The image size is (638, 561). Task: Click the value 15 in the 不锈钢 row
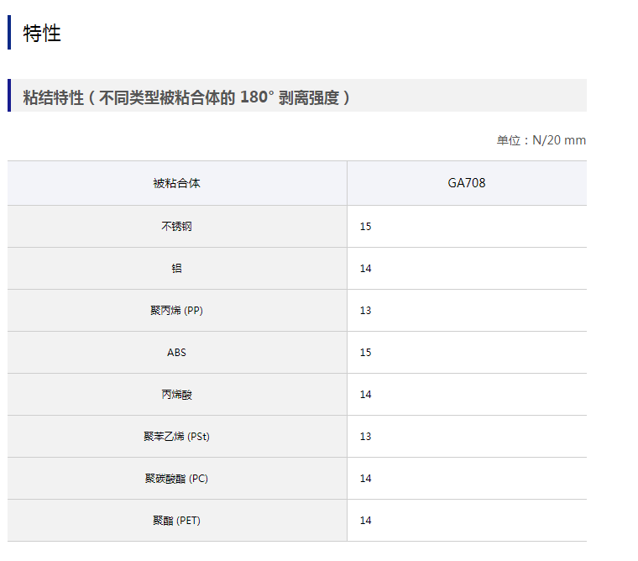[x=365, y=227]
